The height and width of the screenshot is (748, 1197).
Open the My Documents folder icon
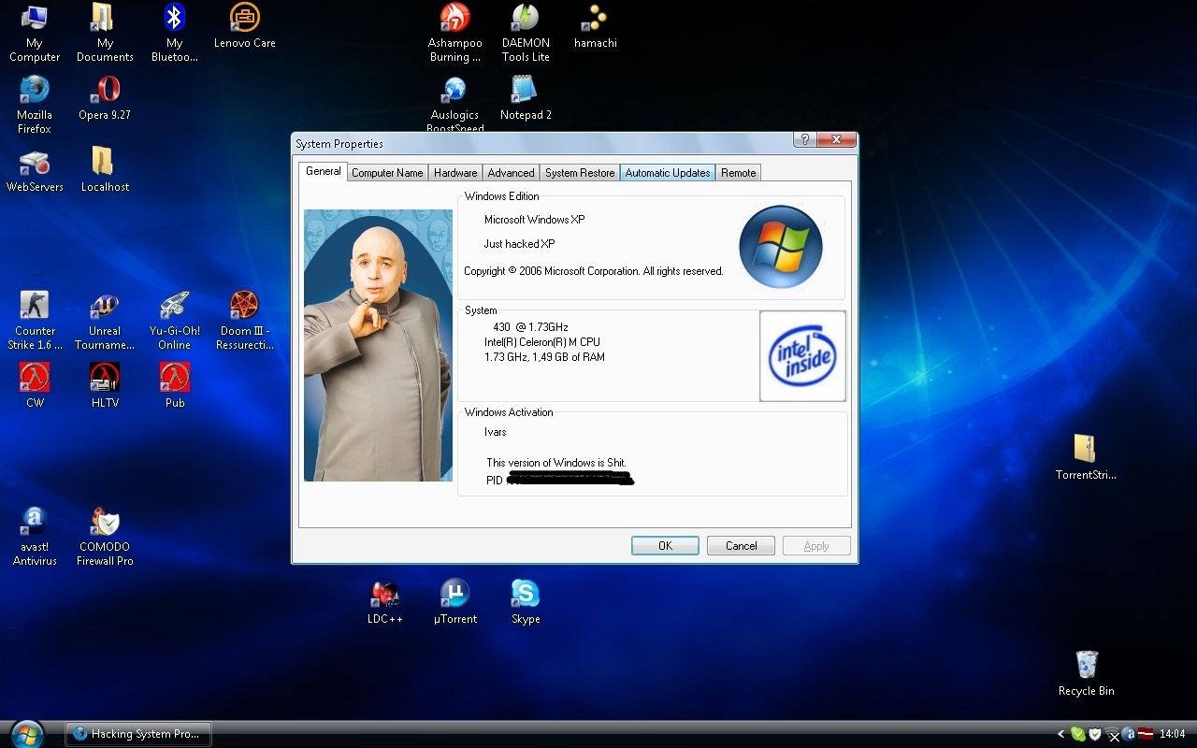coord(105,32)
